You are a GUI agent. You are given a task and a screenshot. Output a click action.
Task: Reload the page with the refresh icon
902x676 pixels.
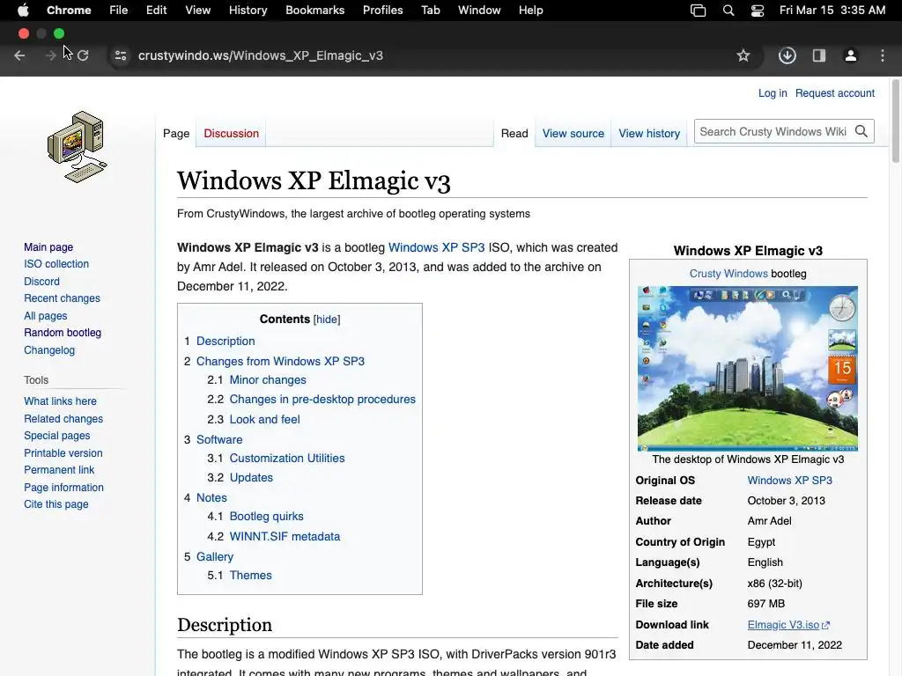point(83,55)
